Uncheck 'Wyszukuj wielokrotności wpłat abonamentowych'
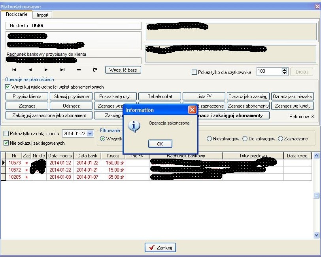 tap(8, 87)
